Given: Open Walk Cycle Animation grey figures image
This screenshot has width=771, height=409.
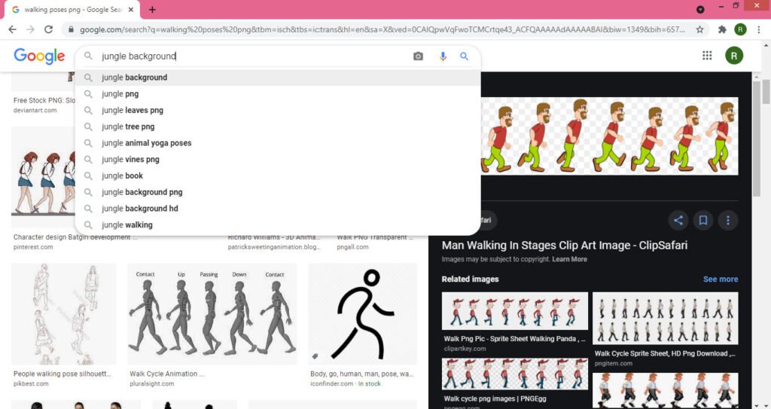Looking at the screenshot, I should click(x=212, y=314).
